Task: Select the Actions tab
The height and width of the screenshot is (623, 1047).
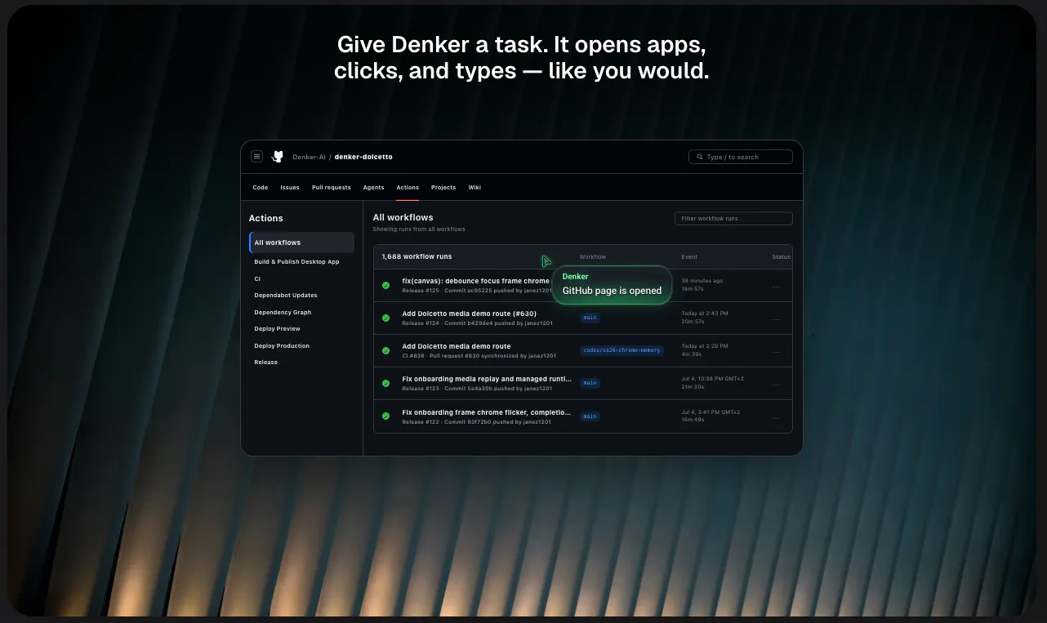Action: click(408, 187)
